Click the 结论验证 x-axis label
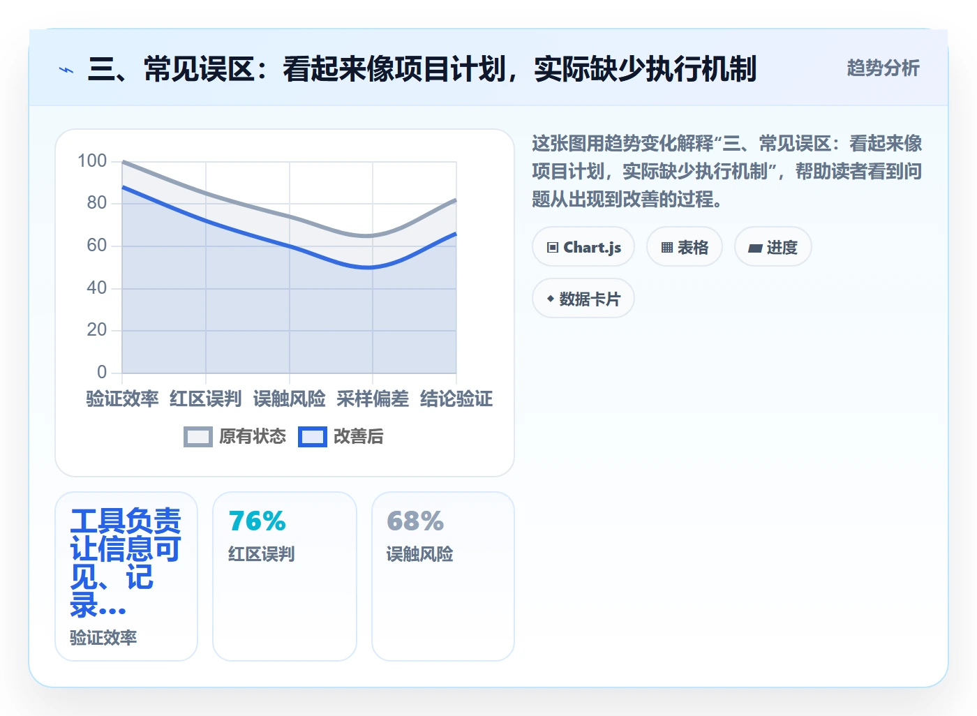This screenshot has height=716, width=977. 456,399
